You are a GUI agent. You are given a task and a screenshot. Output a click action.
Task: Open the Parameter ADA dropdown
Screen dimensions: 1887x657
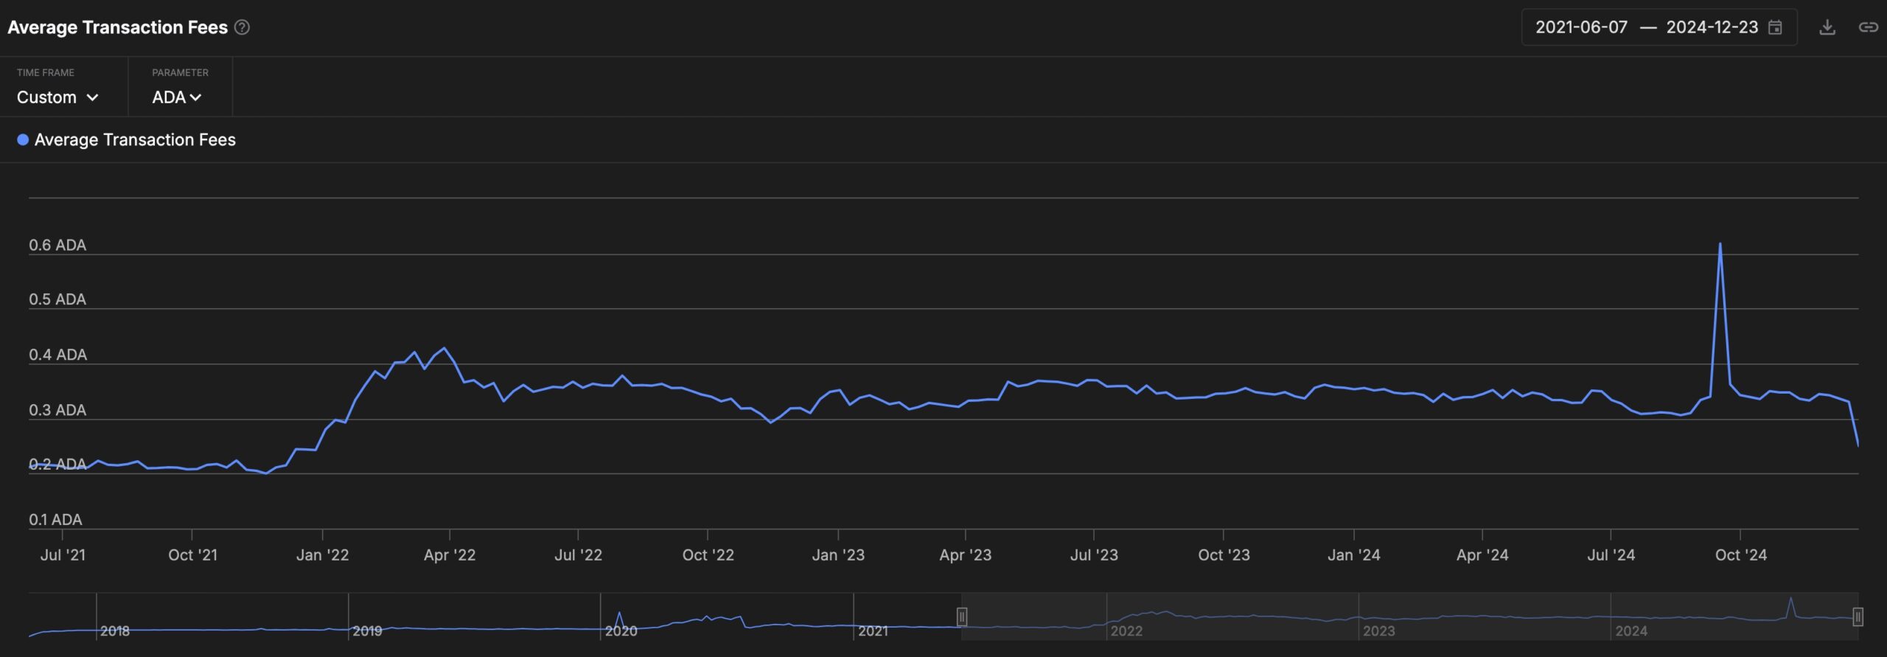click(x=177, y=97)
